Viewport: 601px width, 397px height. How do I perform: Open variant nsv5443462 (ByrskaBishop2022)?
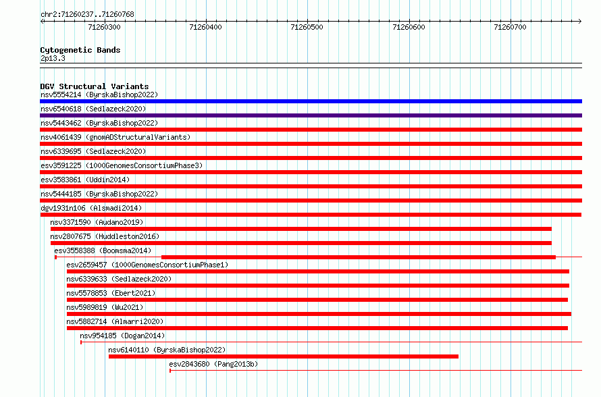(99, 123)
